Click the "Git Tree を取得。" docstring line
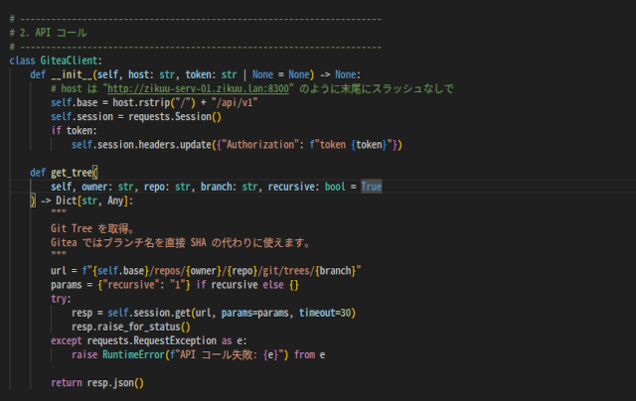636x401 pixels. (91, 227)
